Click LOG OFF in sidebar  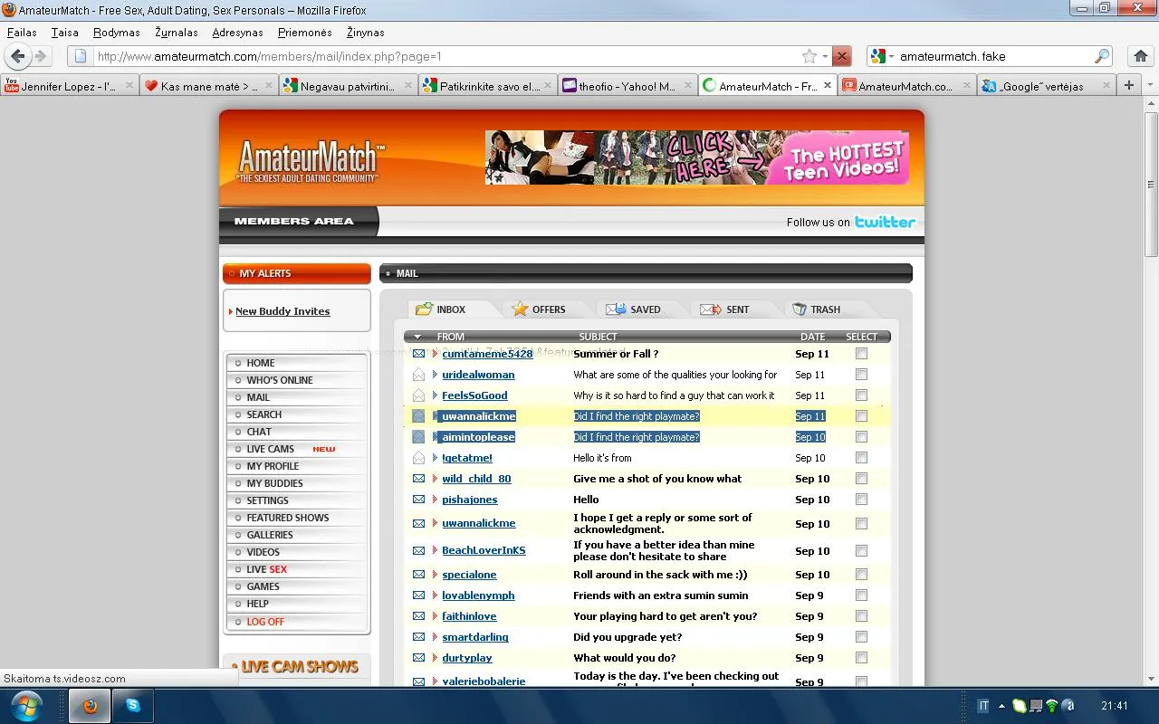click(265, 622)
